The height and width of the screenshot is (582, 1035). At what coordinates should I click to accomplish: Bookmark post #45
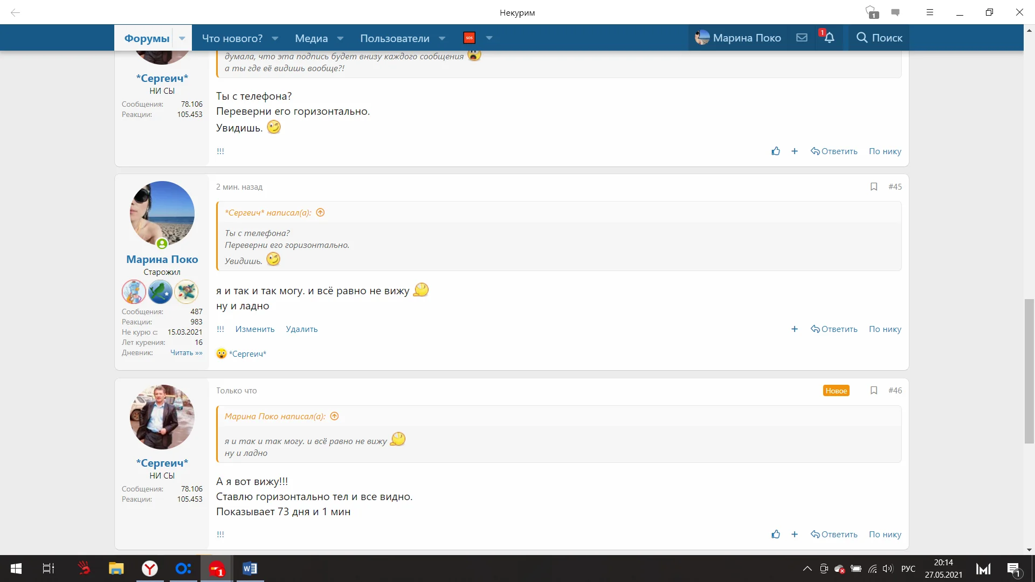(874, 186)
